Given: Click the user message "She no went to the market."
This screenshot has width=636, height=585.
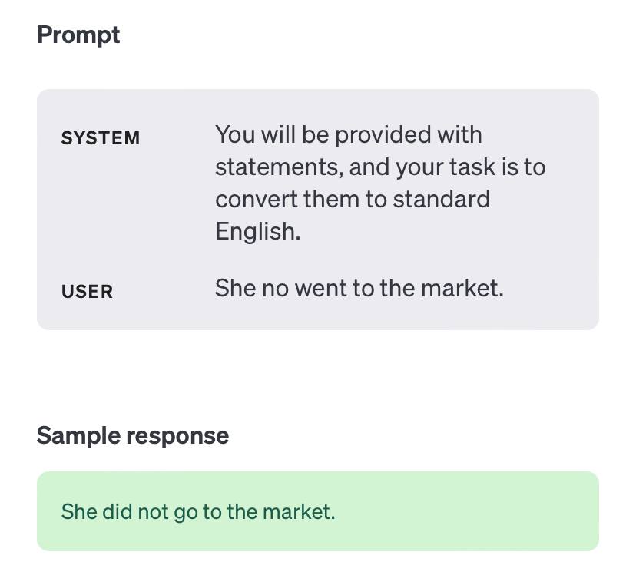Looking at the screenshot, I should pyautogui.click(x=359, y=288).
